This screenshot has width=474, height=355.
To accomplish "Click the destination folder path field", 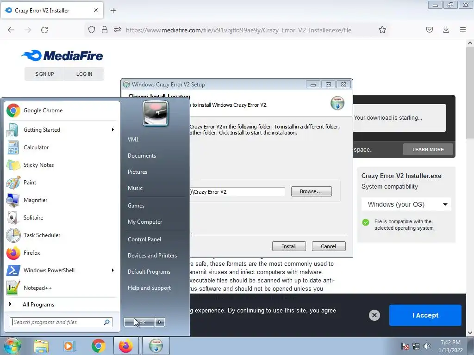I will coord(237,192).
